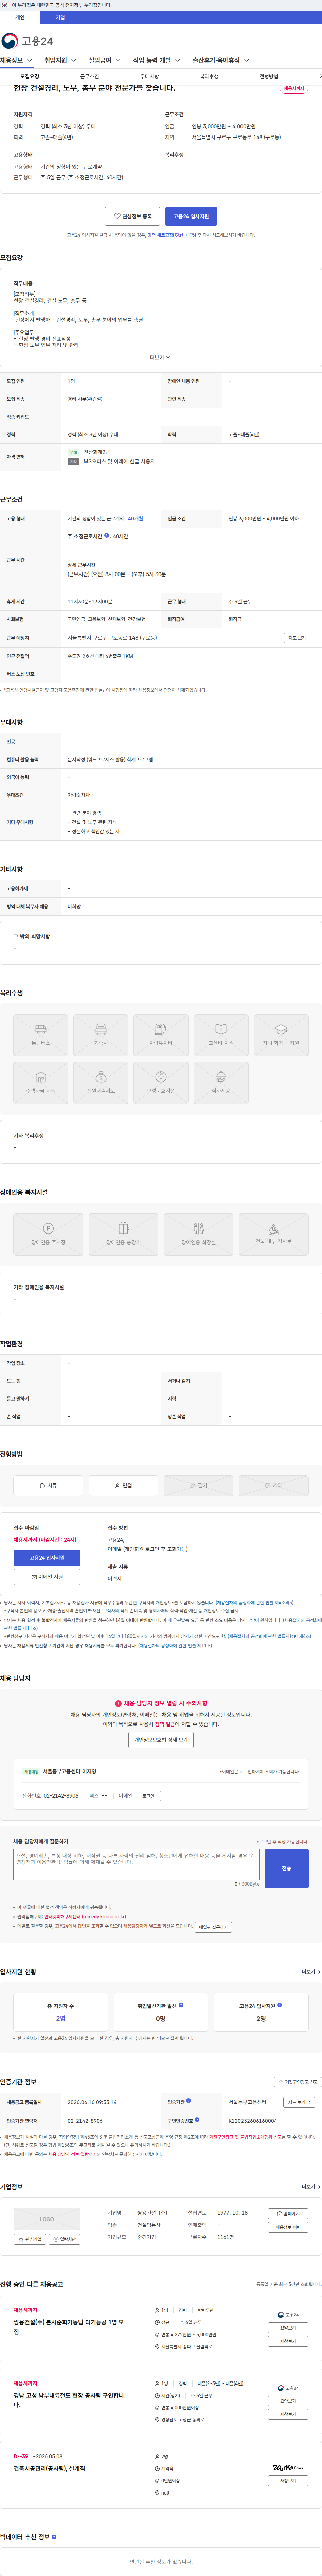Click the 통근버스 welfare icon

tap(41, 1035)
